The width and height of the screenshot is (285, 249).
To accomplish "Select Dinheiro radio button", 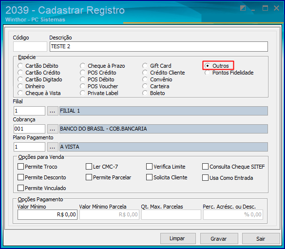I will tap(20, 86).
